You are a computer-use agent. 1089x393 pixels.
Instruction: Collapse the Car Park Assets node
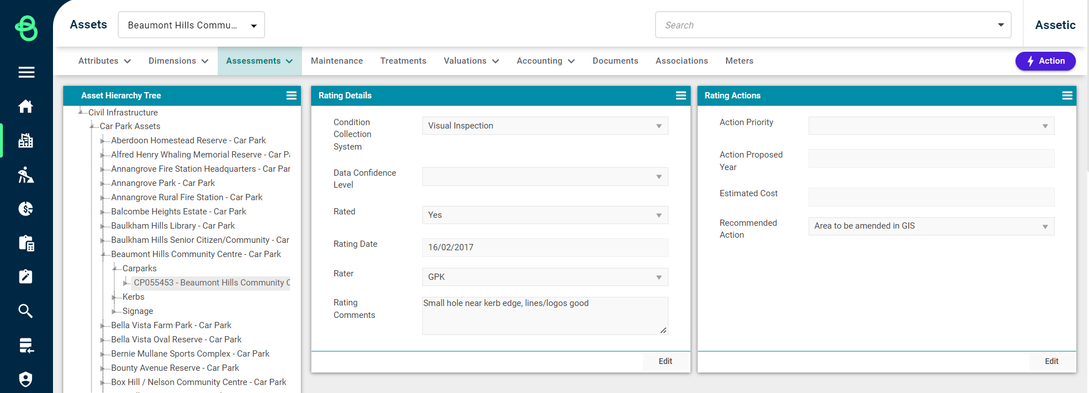click(x=92, y=126)
